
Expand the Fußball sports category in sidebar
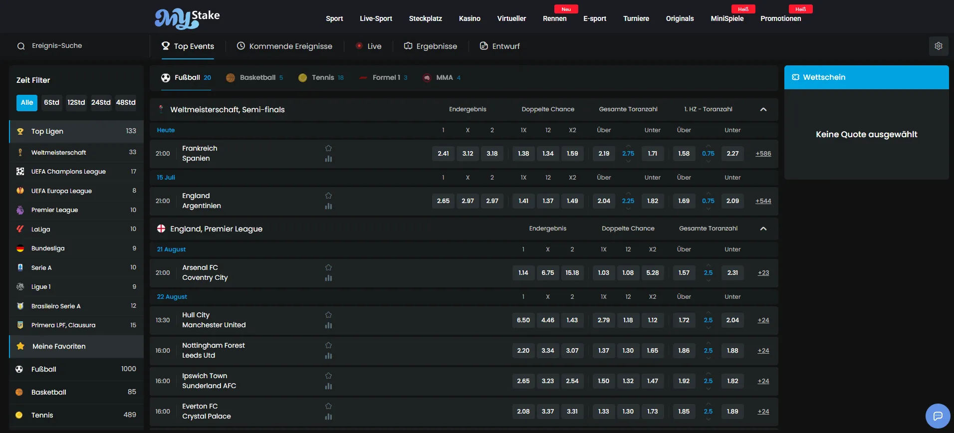click(76, 369)
